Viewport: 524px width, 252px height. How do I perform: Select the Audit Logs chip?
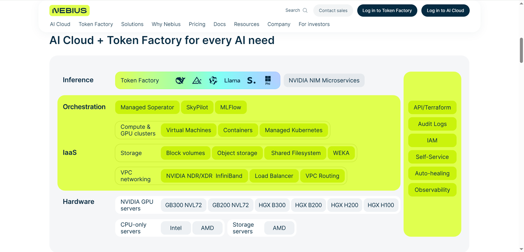pyautogui.click(x=432, y=124)
